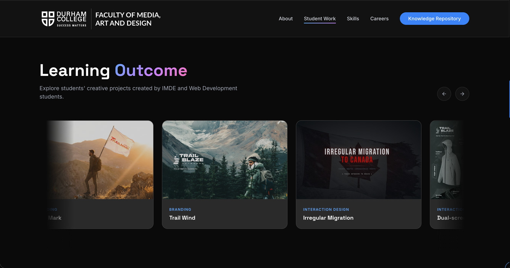510x268 pixels.
Task: Click the Knowledge Repository button
Action: coord(434,19)
